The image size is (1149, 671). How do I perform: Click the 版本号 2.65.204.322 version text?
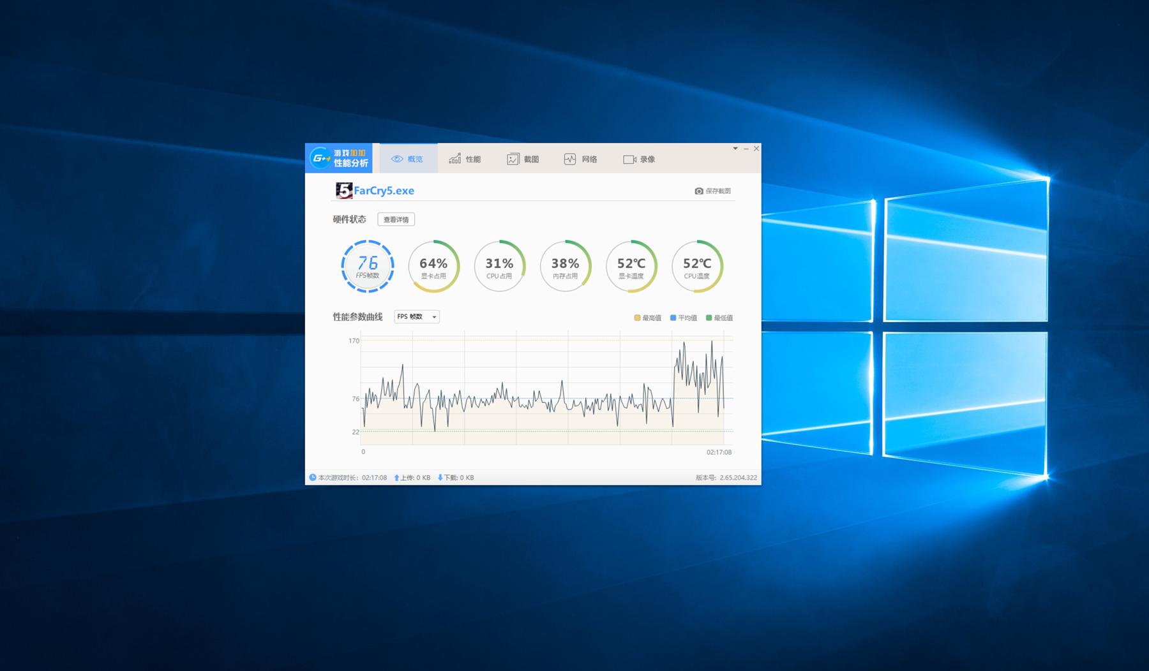pyautogui.click(x=726, y=478)
